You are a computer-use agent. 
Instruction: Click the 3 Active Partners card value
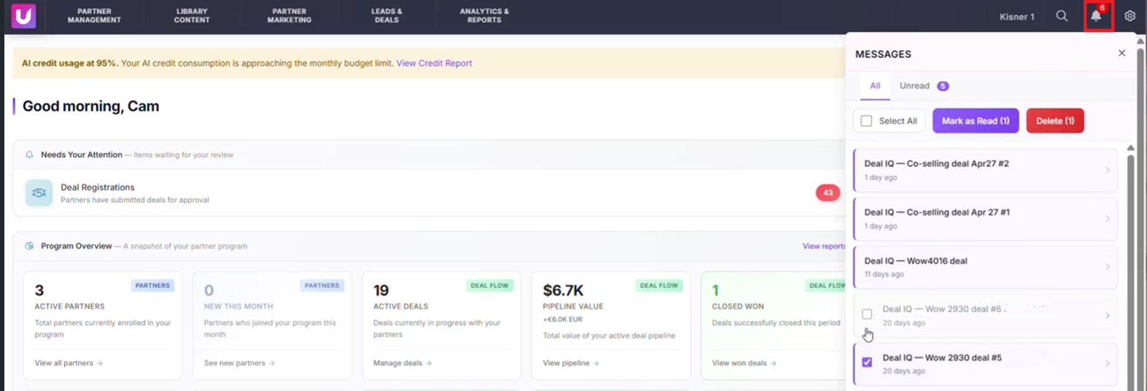pos(39,291)
